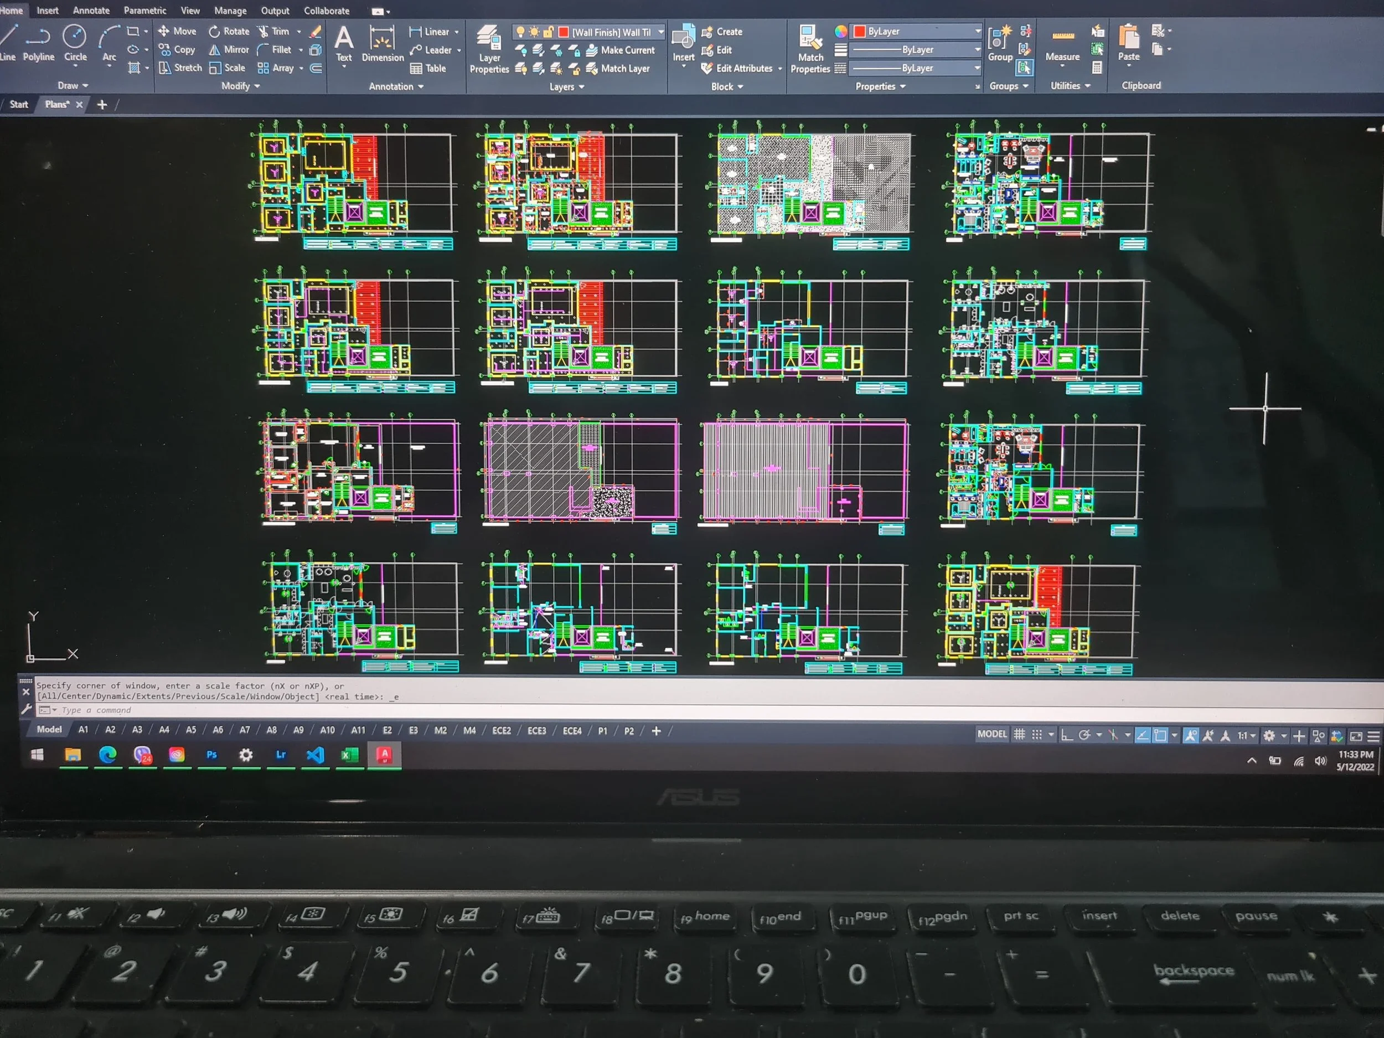Toggle ortho mode in status bar
The image size is (1384, 1038).
point(1067,736)
